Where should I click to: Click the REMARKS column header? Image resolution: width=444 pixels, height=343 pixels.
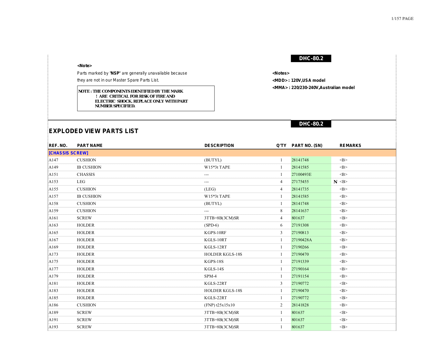(350, 146)
